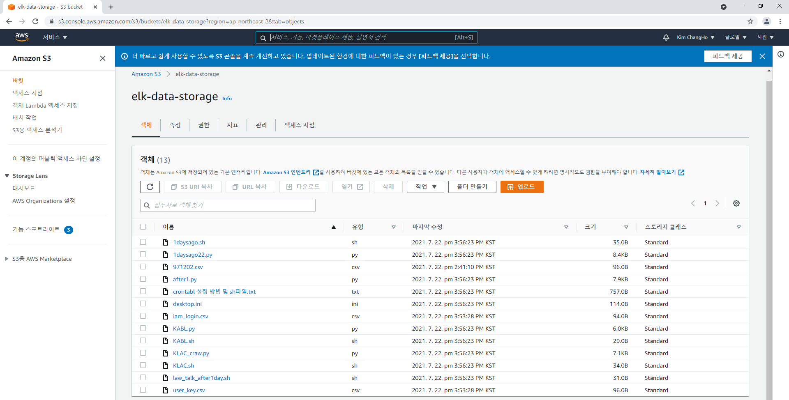Go back with browser back arrow
Image resolution: width=789 pixels, height=400 pixels.
point(9,21)
